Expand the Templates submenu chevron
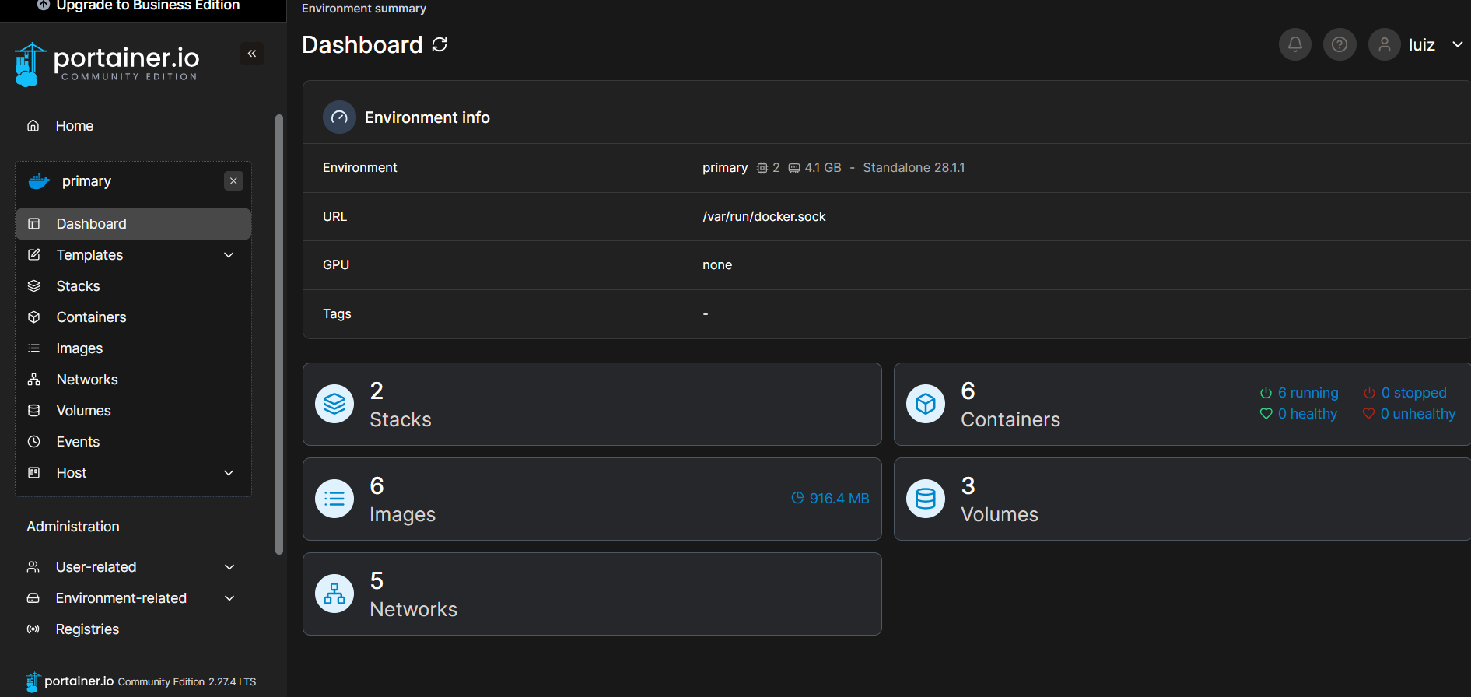Screen dimensions: 1471x697 tap(229, 255)
